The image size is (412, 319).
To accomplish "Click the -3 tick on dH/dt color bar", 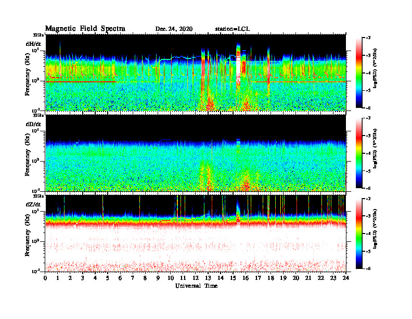I will (368, 56).
